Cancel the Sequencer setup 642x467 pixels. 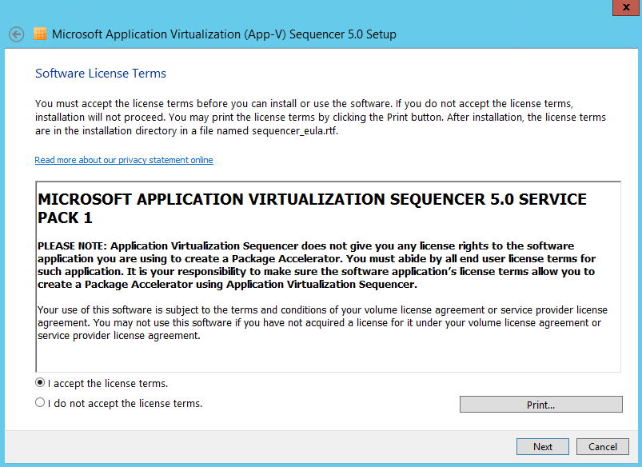(x=602, y=446)
